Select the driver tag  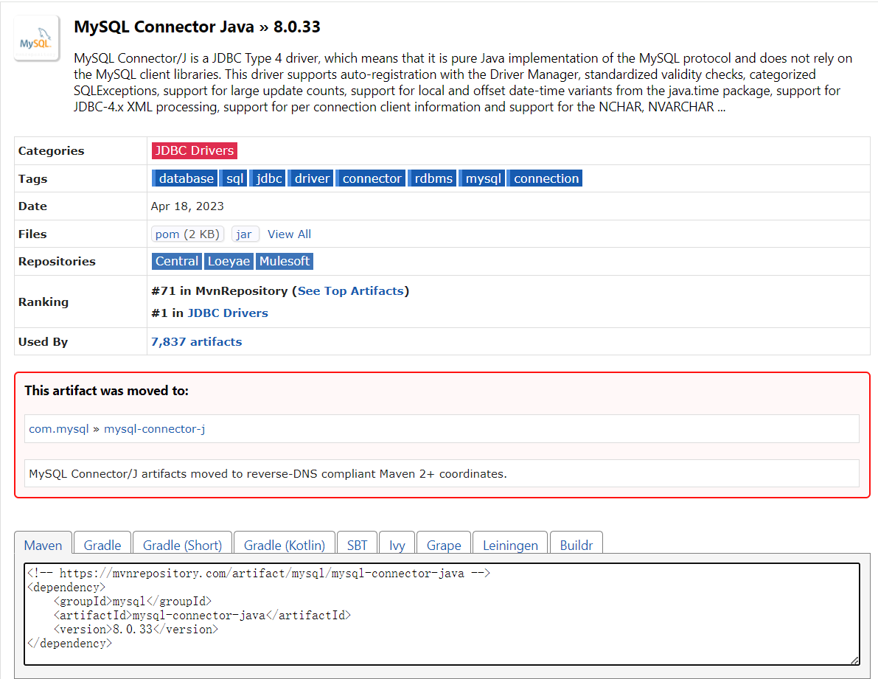[311, 178]
